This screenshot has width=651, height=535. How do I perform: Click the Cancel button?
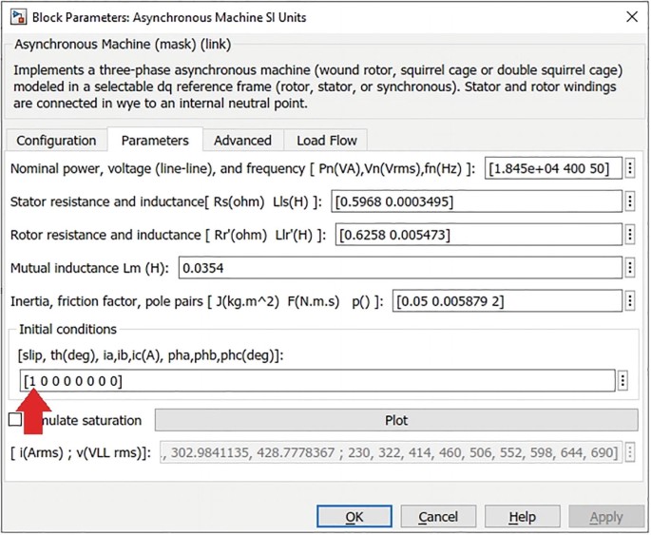(x=438, y=517)
